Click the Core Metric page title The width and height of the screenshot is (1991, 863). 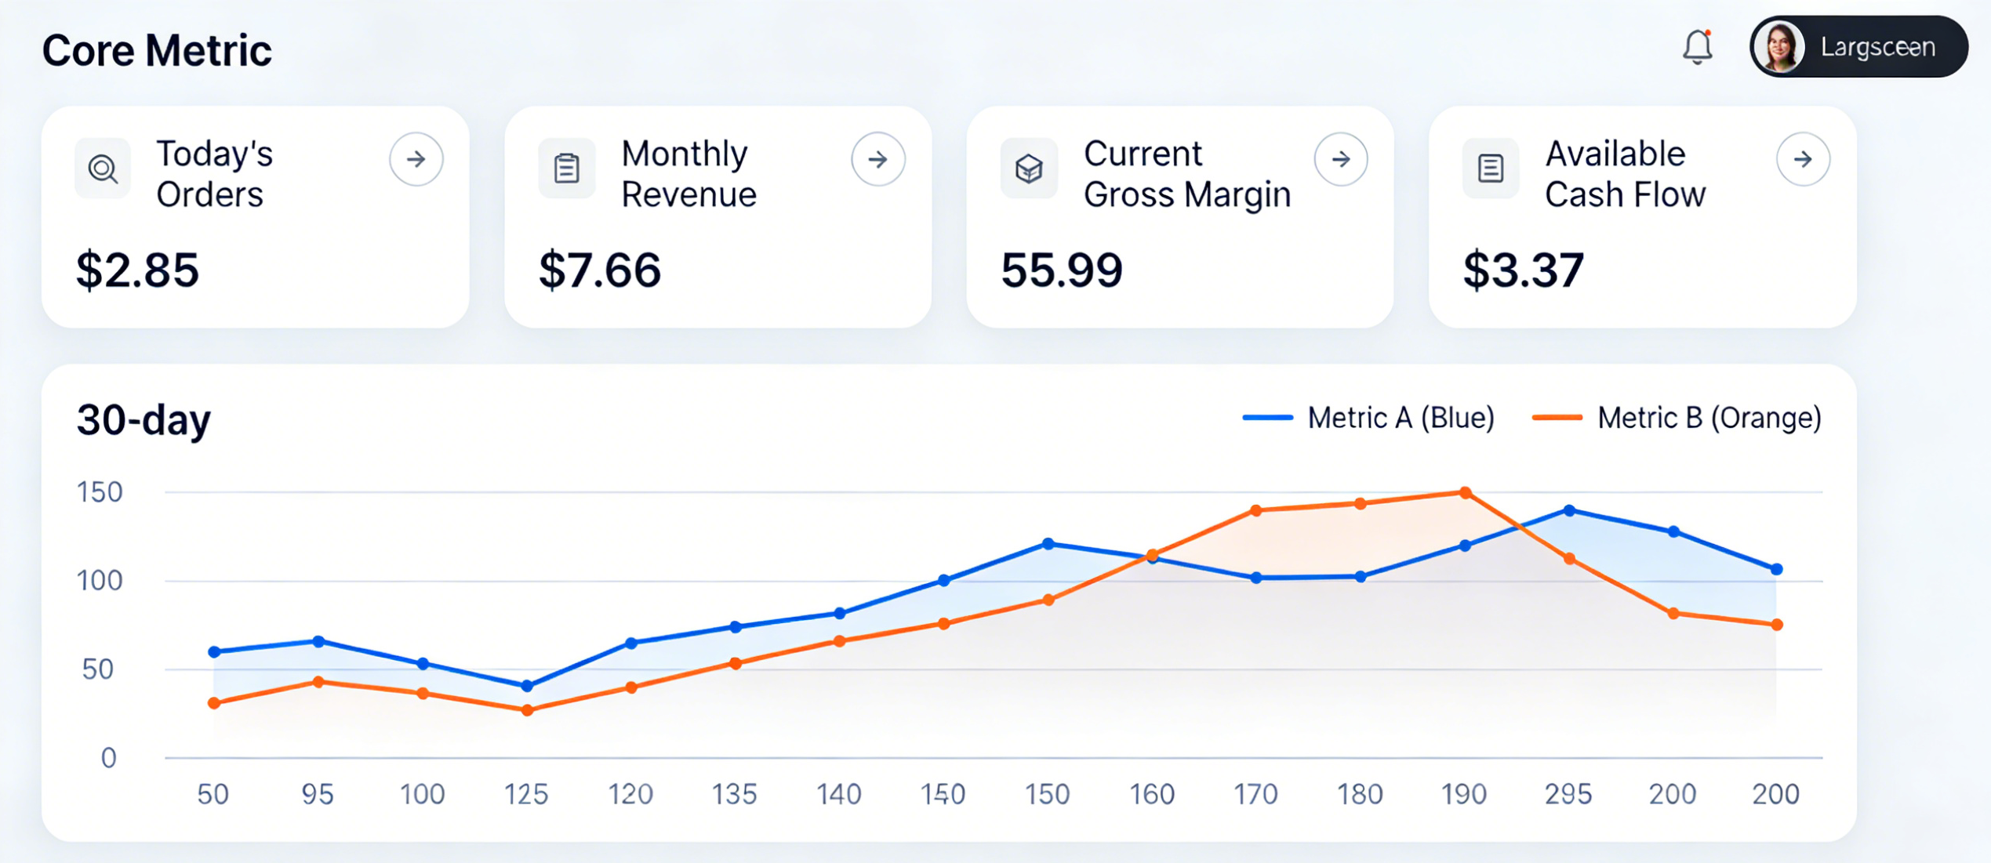click(157, 51)
